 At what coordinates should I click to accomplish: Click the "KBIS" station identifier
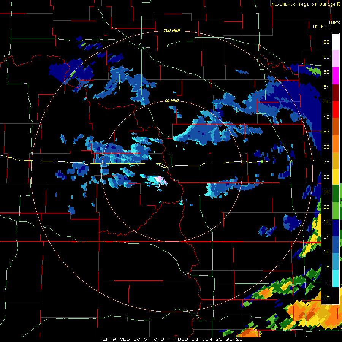pyautogui.click(x=182, y=339)
